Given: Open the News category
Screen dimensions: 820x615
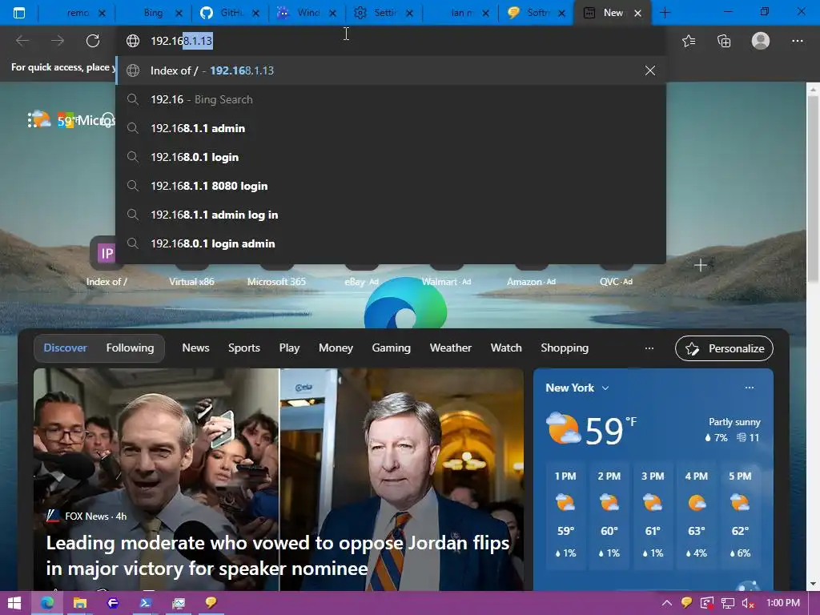Looking at the screenshot, I should click(x=195, y=348).
